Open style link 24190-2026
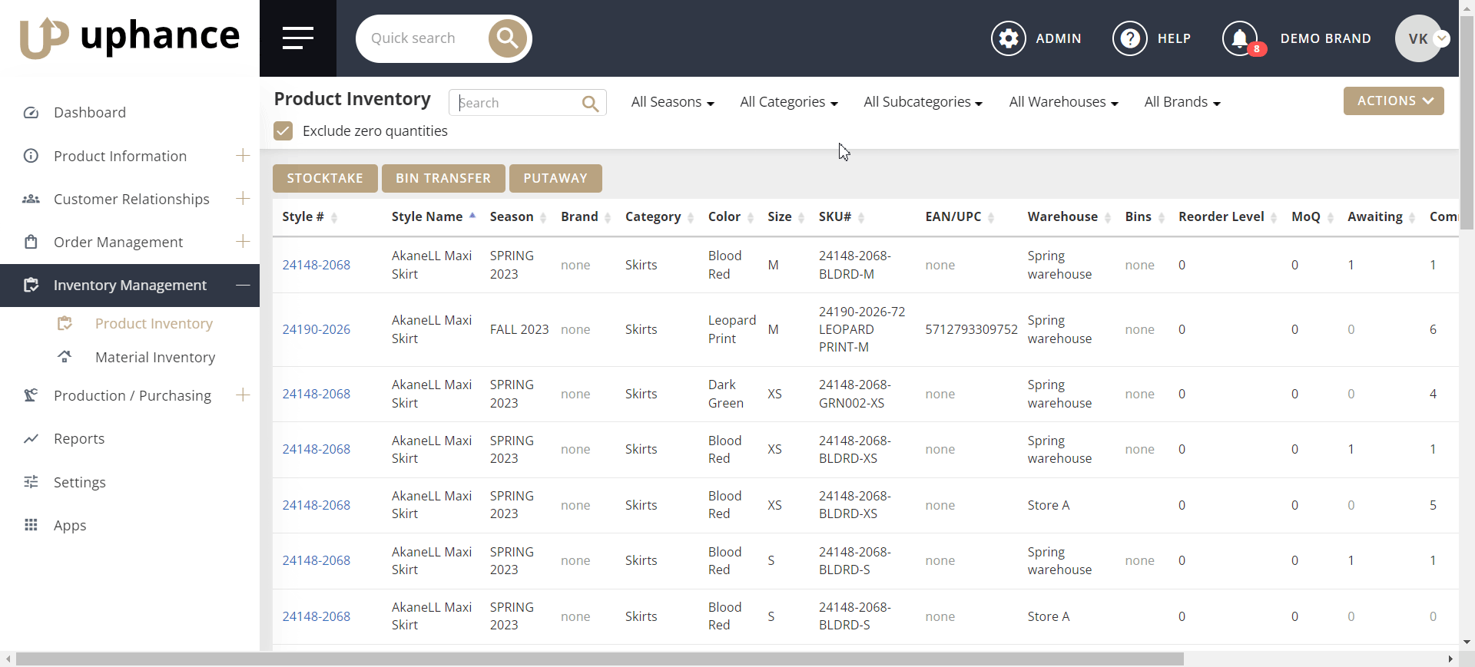 point(317,329)
